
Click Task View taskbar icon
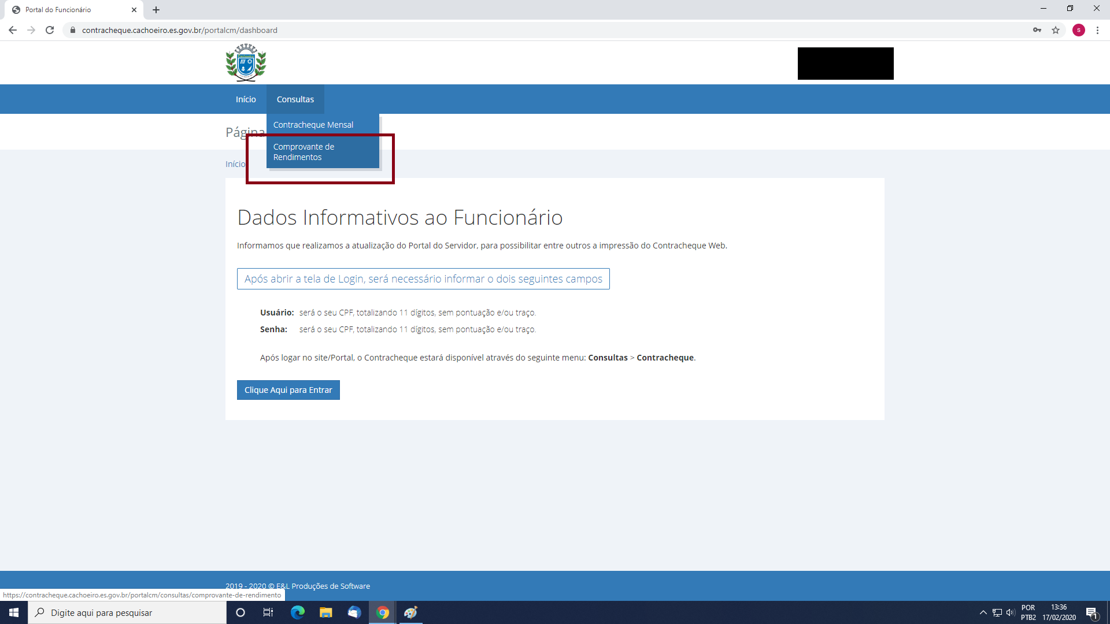coord(268,612)
